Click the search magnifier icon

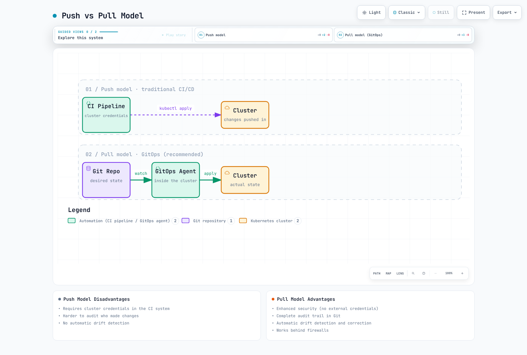(x=413, y=273)
